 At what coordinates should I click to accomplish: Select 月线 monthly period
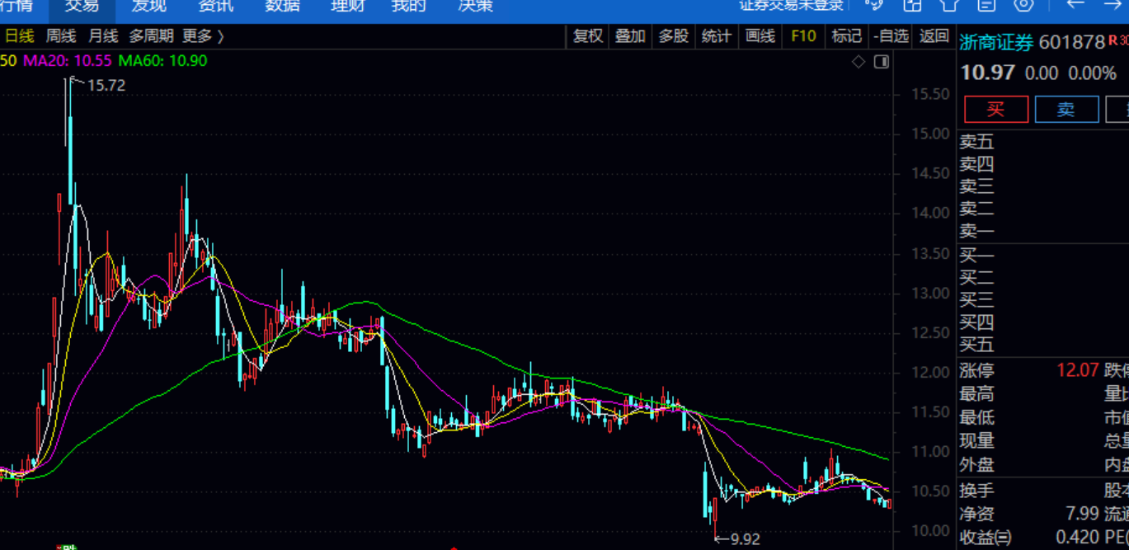point(103,36)
